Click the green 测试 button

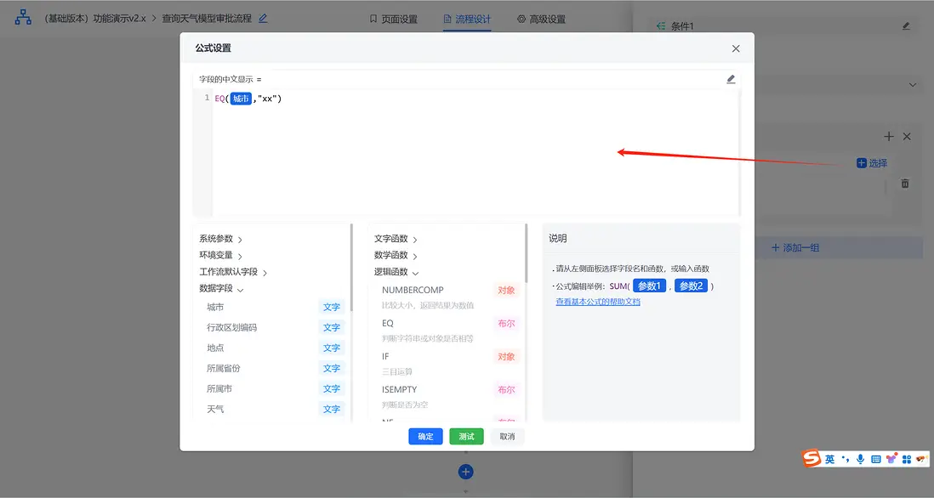pyautogui.click(x=466, y=436)
